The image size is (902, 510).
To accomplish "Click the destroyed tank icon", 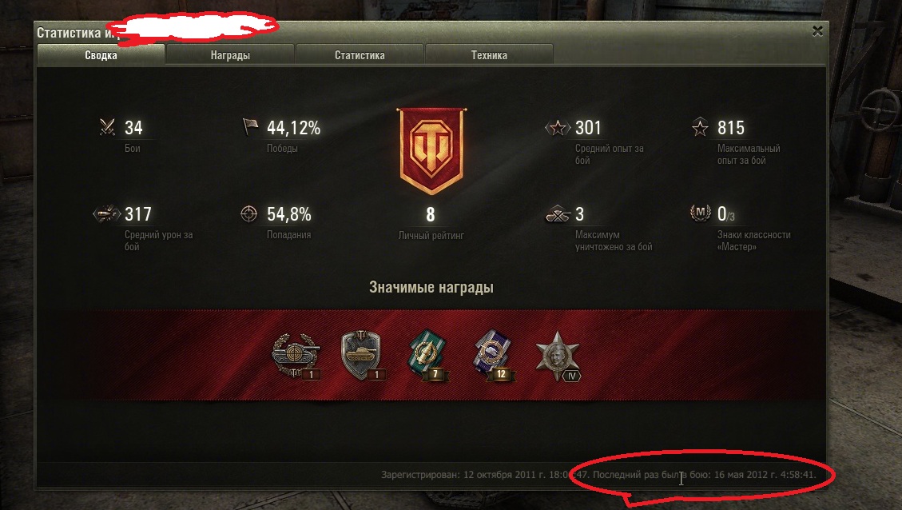I will pyautogui.click(x=558, y=214).
